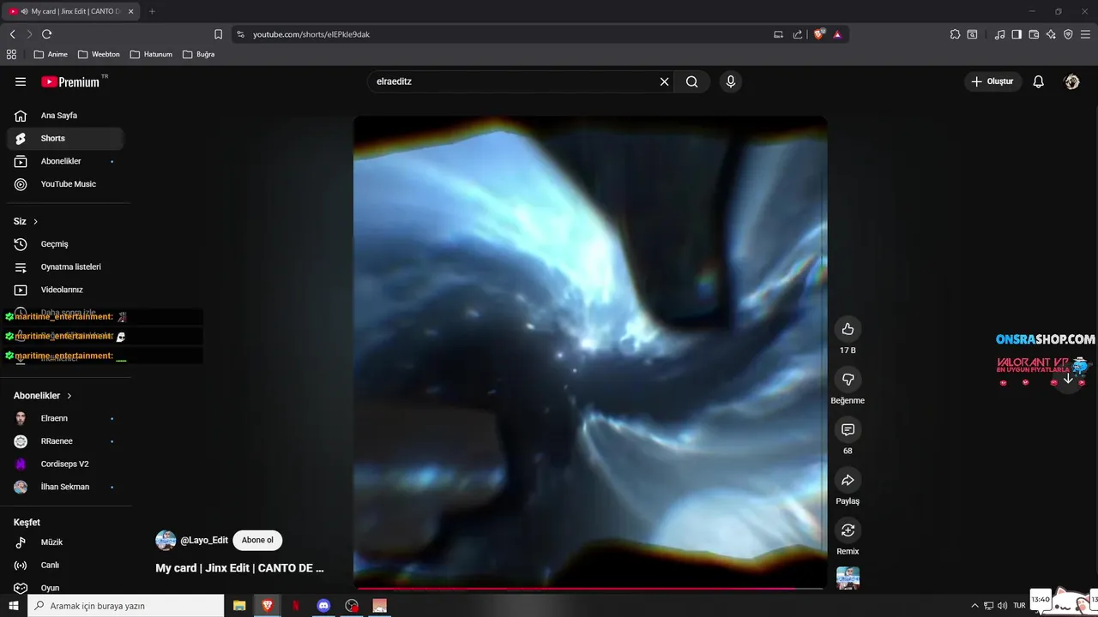Close the My card Jinx Edit tab
Viewport: 1098px width, 617px height.
pyautogui.click(x=130, y=11)
